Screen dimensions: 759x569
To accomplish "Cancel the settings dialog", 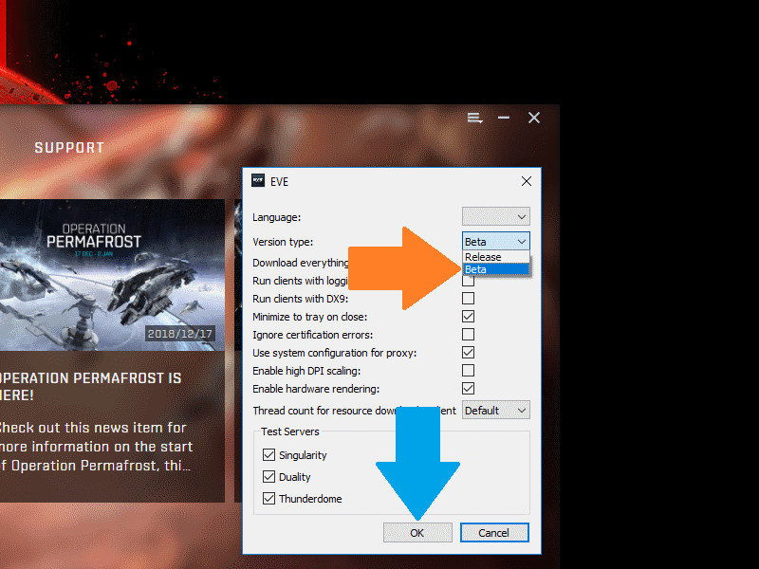I will coord(494,533).
